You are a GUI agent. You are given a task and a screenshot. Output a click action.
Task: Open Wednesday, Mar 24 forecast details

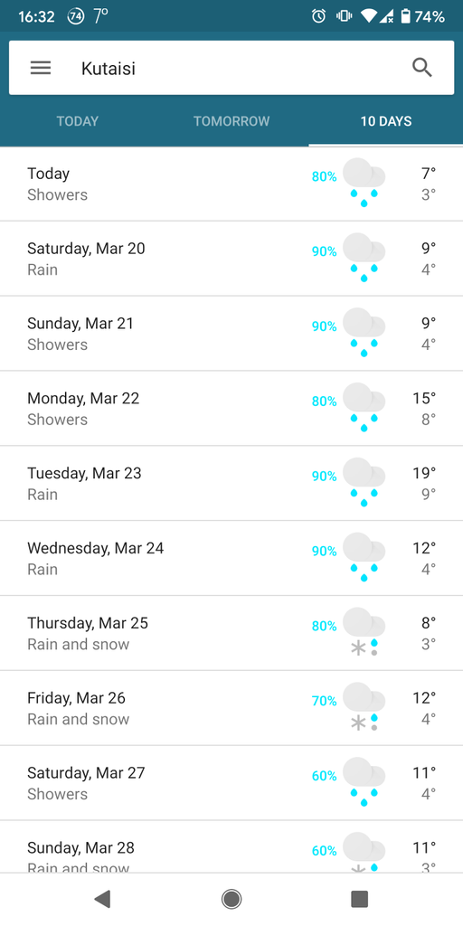point(231,559)
